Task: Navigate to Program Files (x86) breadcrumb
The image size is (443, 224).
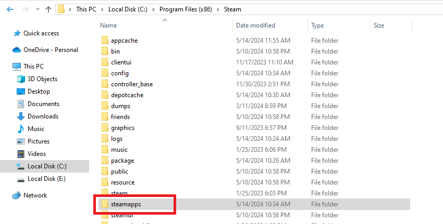Action: [x=186, y=9]
